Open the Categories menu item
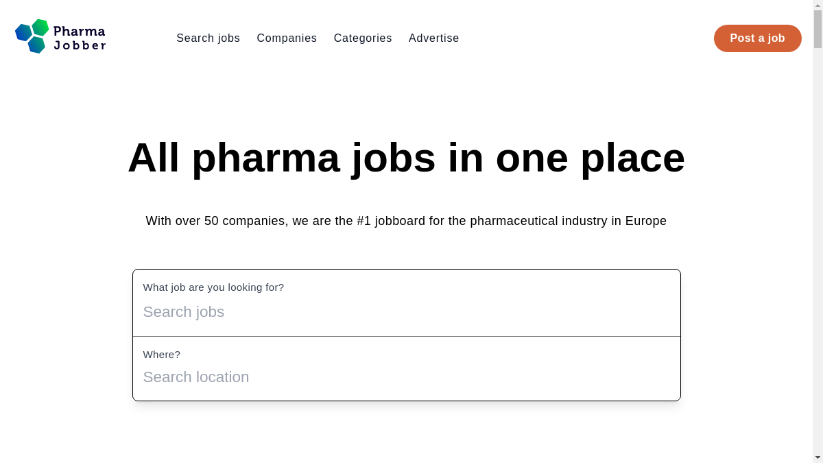The height and width of the screenshot is (463, 823). point(363,38)
